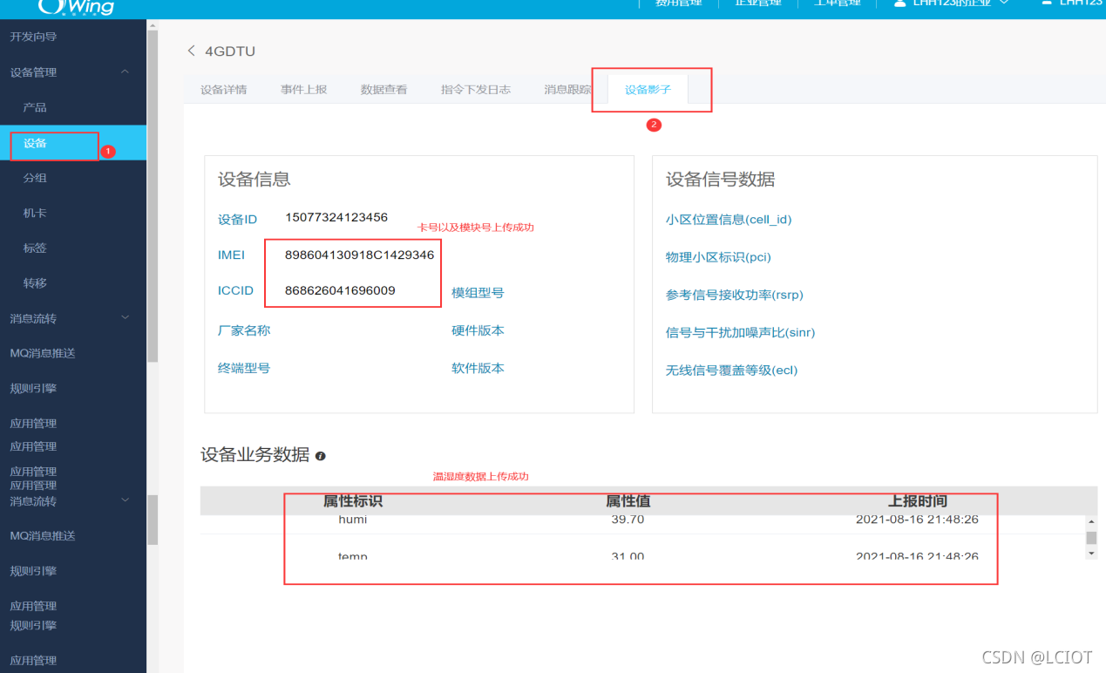Click the 属性标识 column header
1106x673 pixels.
pos(353,501)
